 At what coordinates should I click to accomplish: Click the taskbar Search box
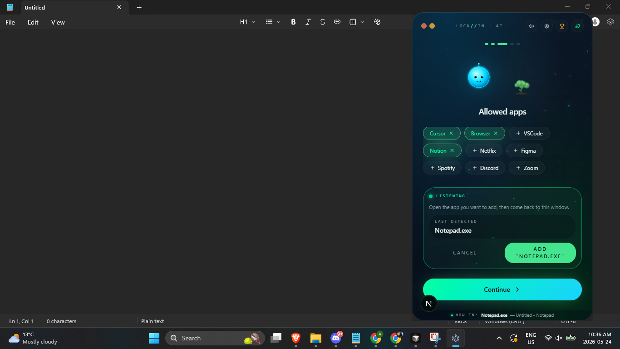click(x=215, y=338)
